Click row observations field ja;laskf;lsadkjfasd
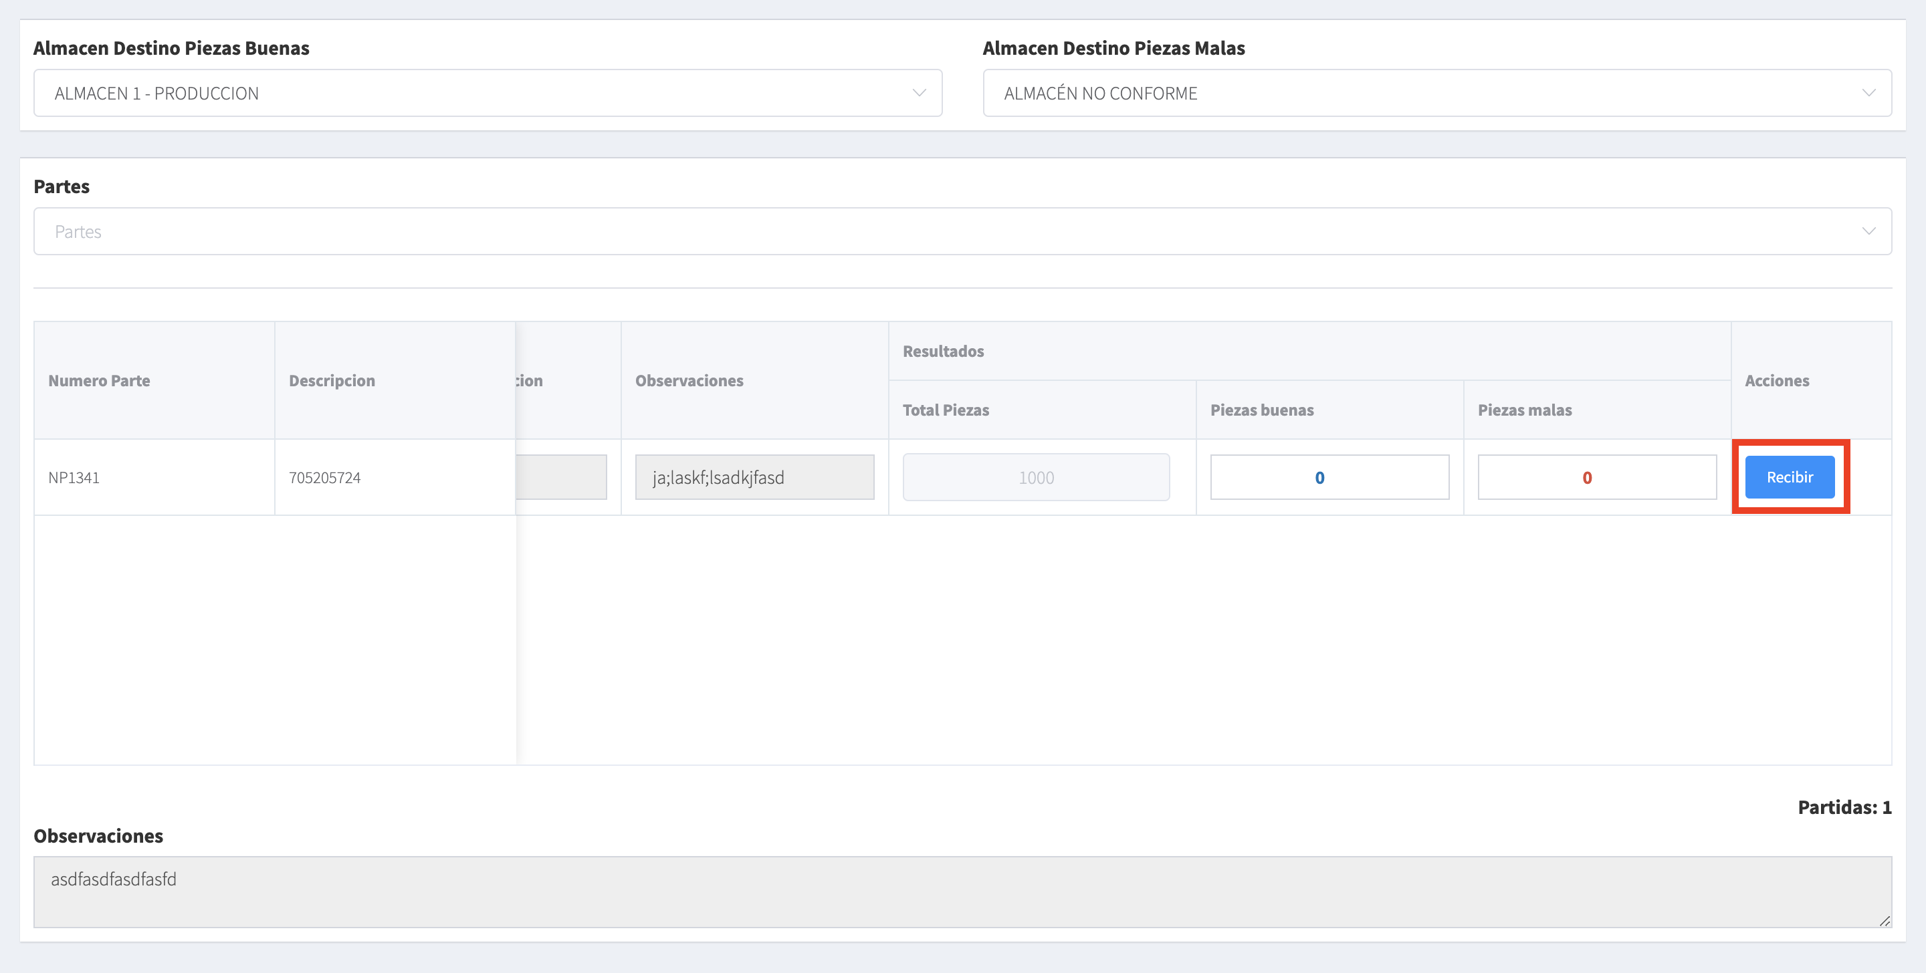1926x973 pixels. point(754,478)
